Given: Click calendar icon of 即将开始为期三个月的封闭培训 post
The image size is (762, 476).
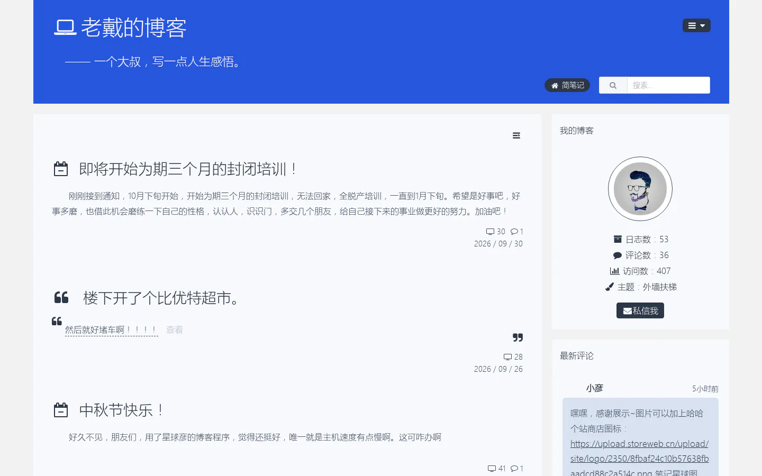Looking at the screenshot, I should [61, 169].
